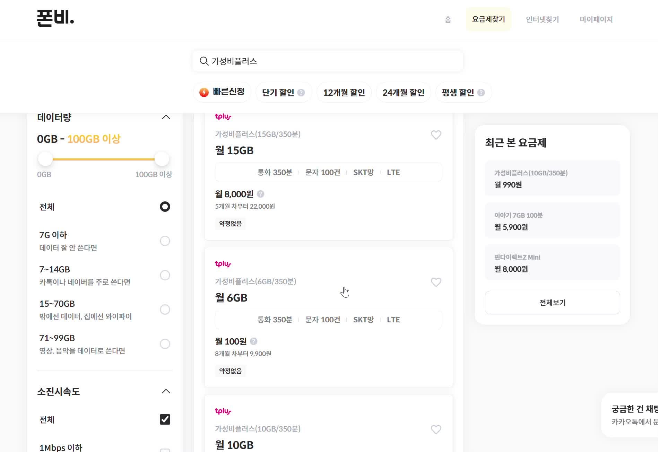
Task: Select the 7~14GB radio option
Action: tap(165, 275)
